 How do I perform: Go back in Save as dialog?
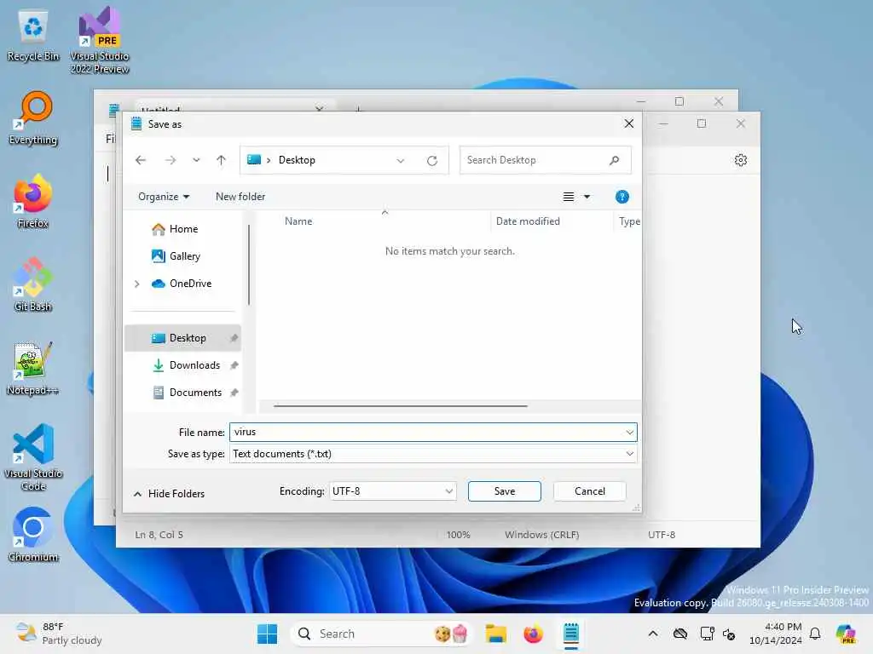tap(141, 160)
